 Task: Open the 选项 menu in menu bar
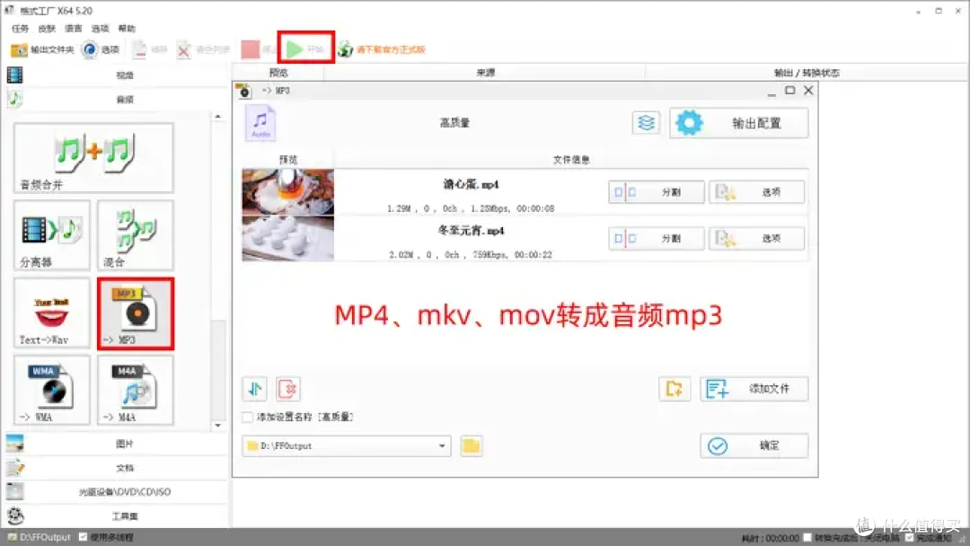[x=100, y=29]
